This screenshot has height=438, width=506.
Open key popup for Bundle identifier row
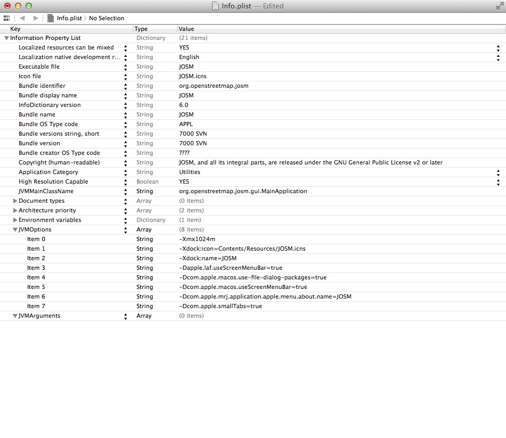125,86
